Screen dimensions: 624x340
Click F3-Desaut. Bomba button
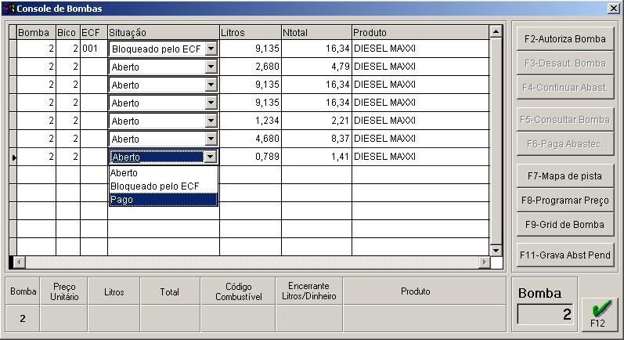click(x=564, y=63)
